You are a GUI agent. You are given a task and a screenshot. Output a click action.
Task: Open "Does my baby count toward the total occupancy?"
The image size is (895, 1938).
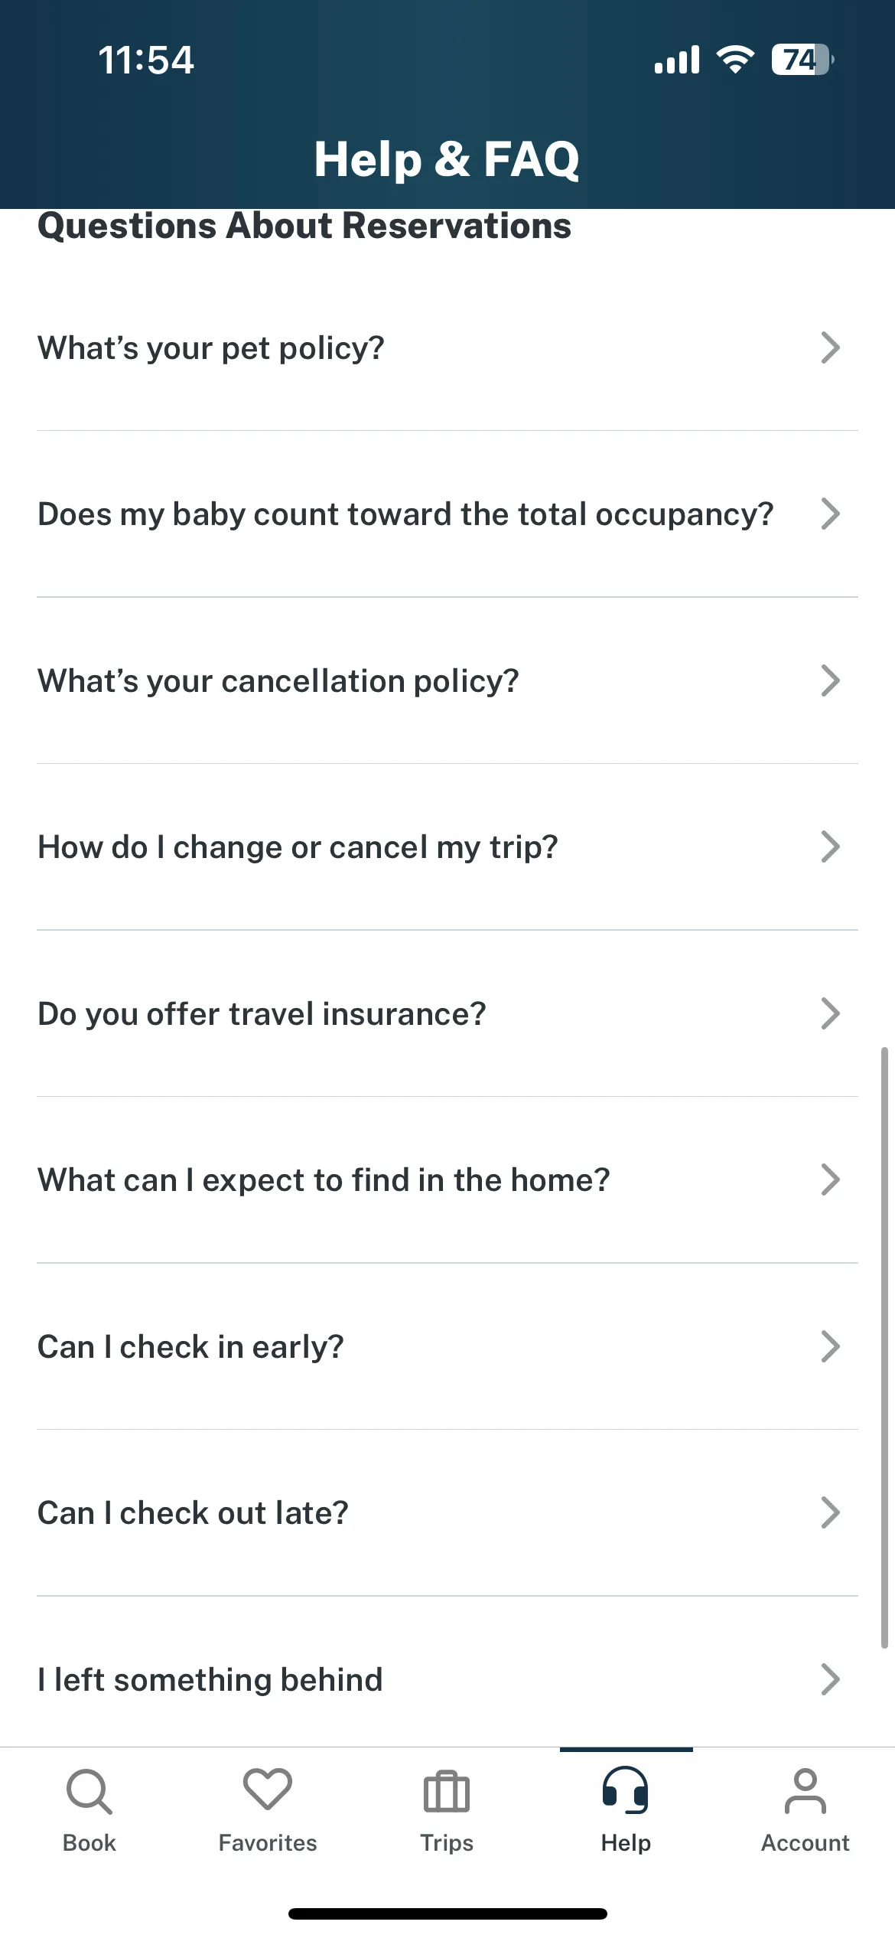pos(447,514)
